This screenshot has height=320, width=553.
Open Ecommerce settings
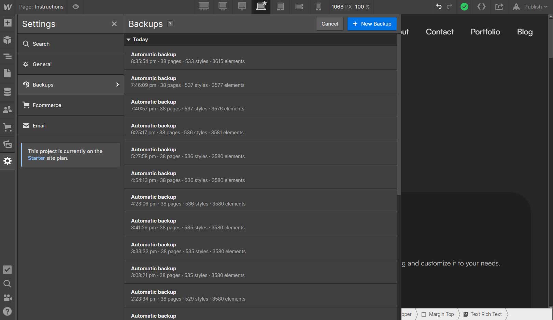(71, 105)
